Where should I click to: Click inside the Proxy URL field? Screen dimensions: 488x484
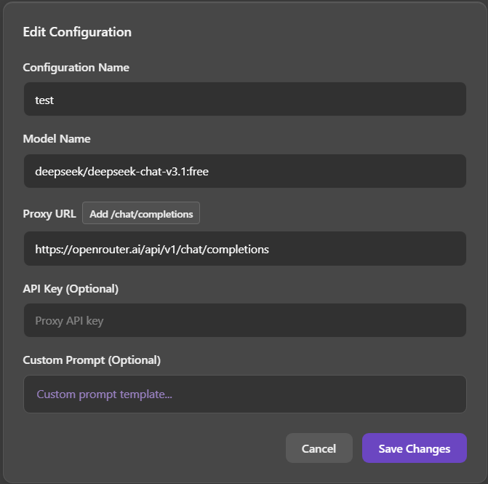click(x=244, y=249)
